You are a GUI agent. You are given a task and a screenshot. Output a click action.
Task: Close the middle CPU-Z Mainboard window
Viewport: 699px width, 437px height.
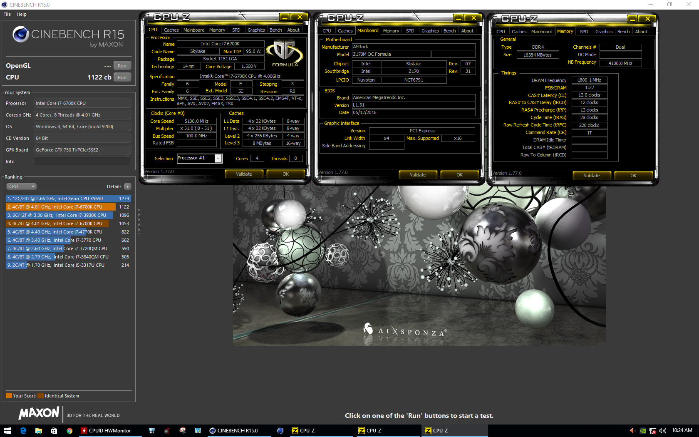pos(473,18)
